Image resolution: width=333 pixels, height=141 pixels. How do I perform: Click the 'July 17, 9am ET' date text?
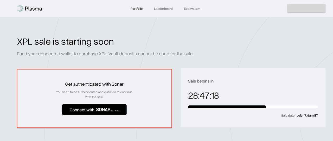point(308,116)
